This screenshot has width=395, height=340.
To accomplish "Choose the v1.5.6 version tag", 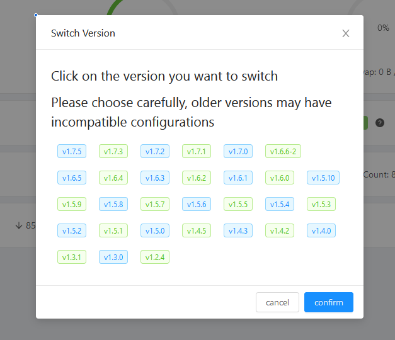I will (197, 204).
